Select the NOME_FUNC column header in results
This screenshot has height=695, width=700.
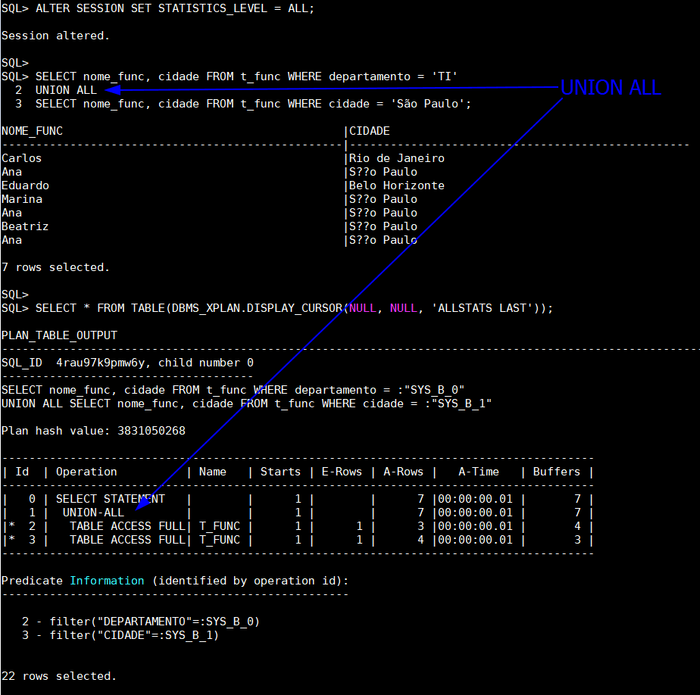click(32, 131)
